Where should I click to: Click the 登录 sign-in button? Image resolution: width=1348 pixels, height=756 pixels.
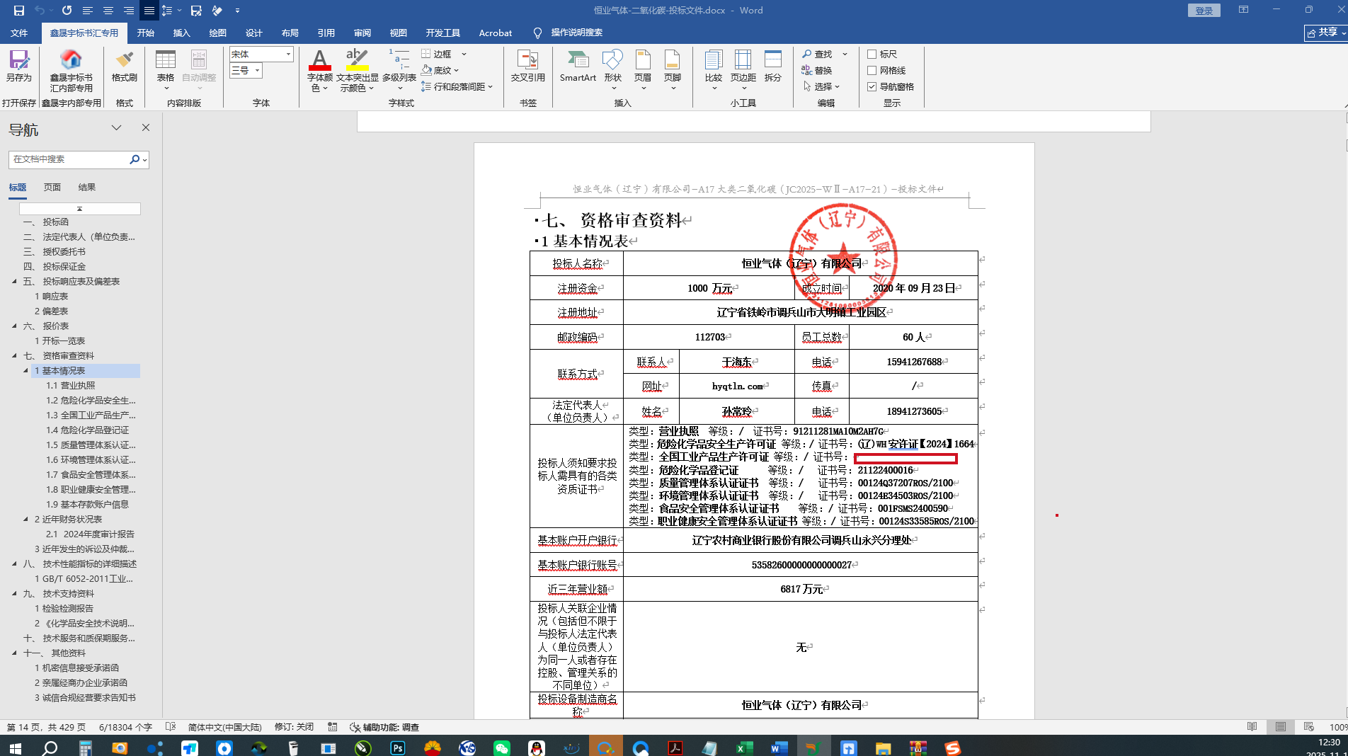(1204, 11)
